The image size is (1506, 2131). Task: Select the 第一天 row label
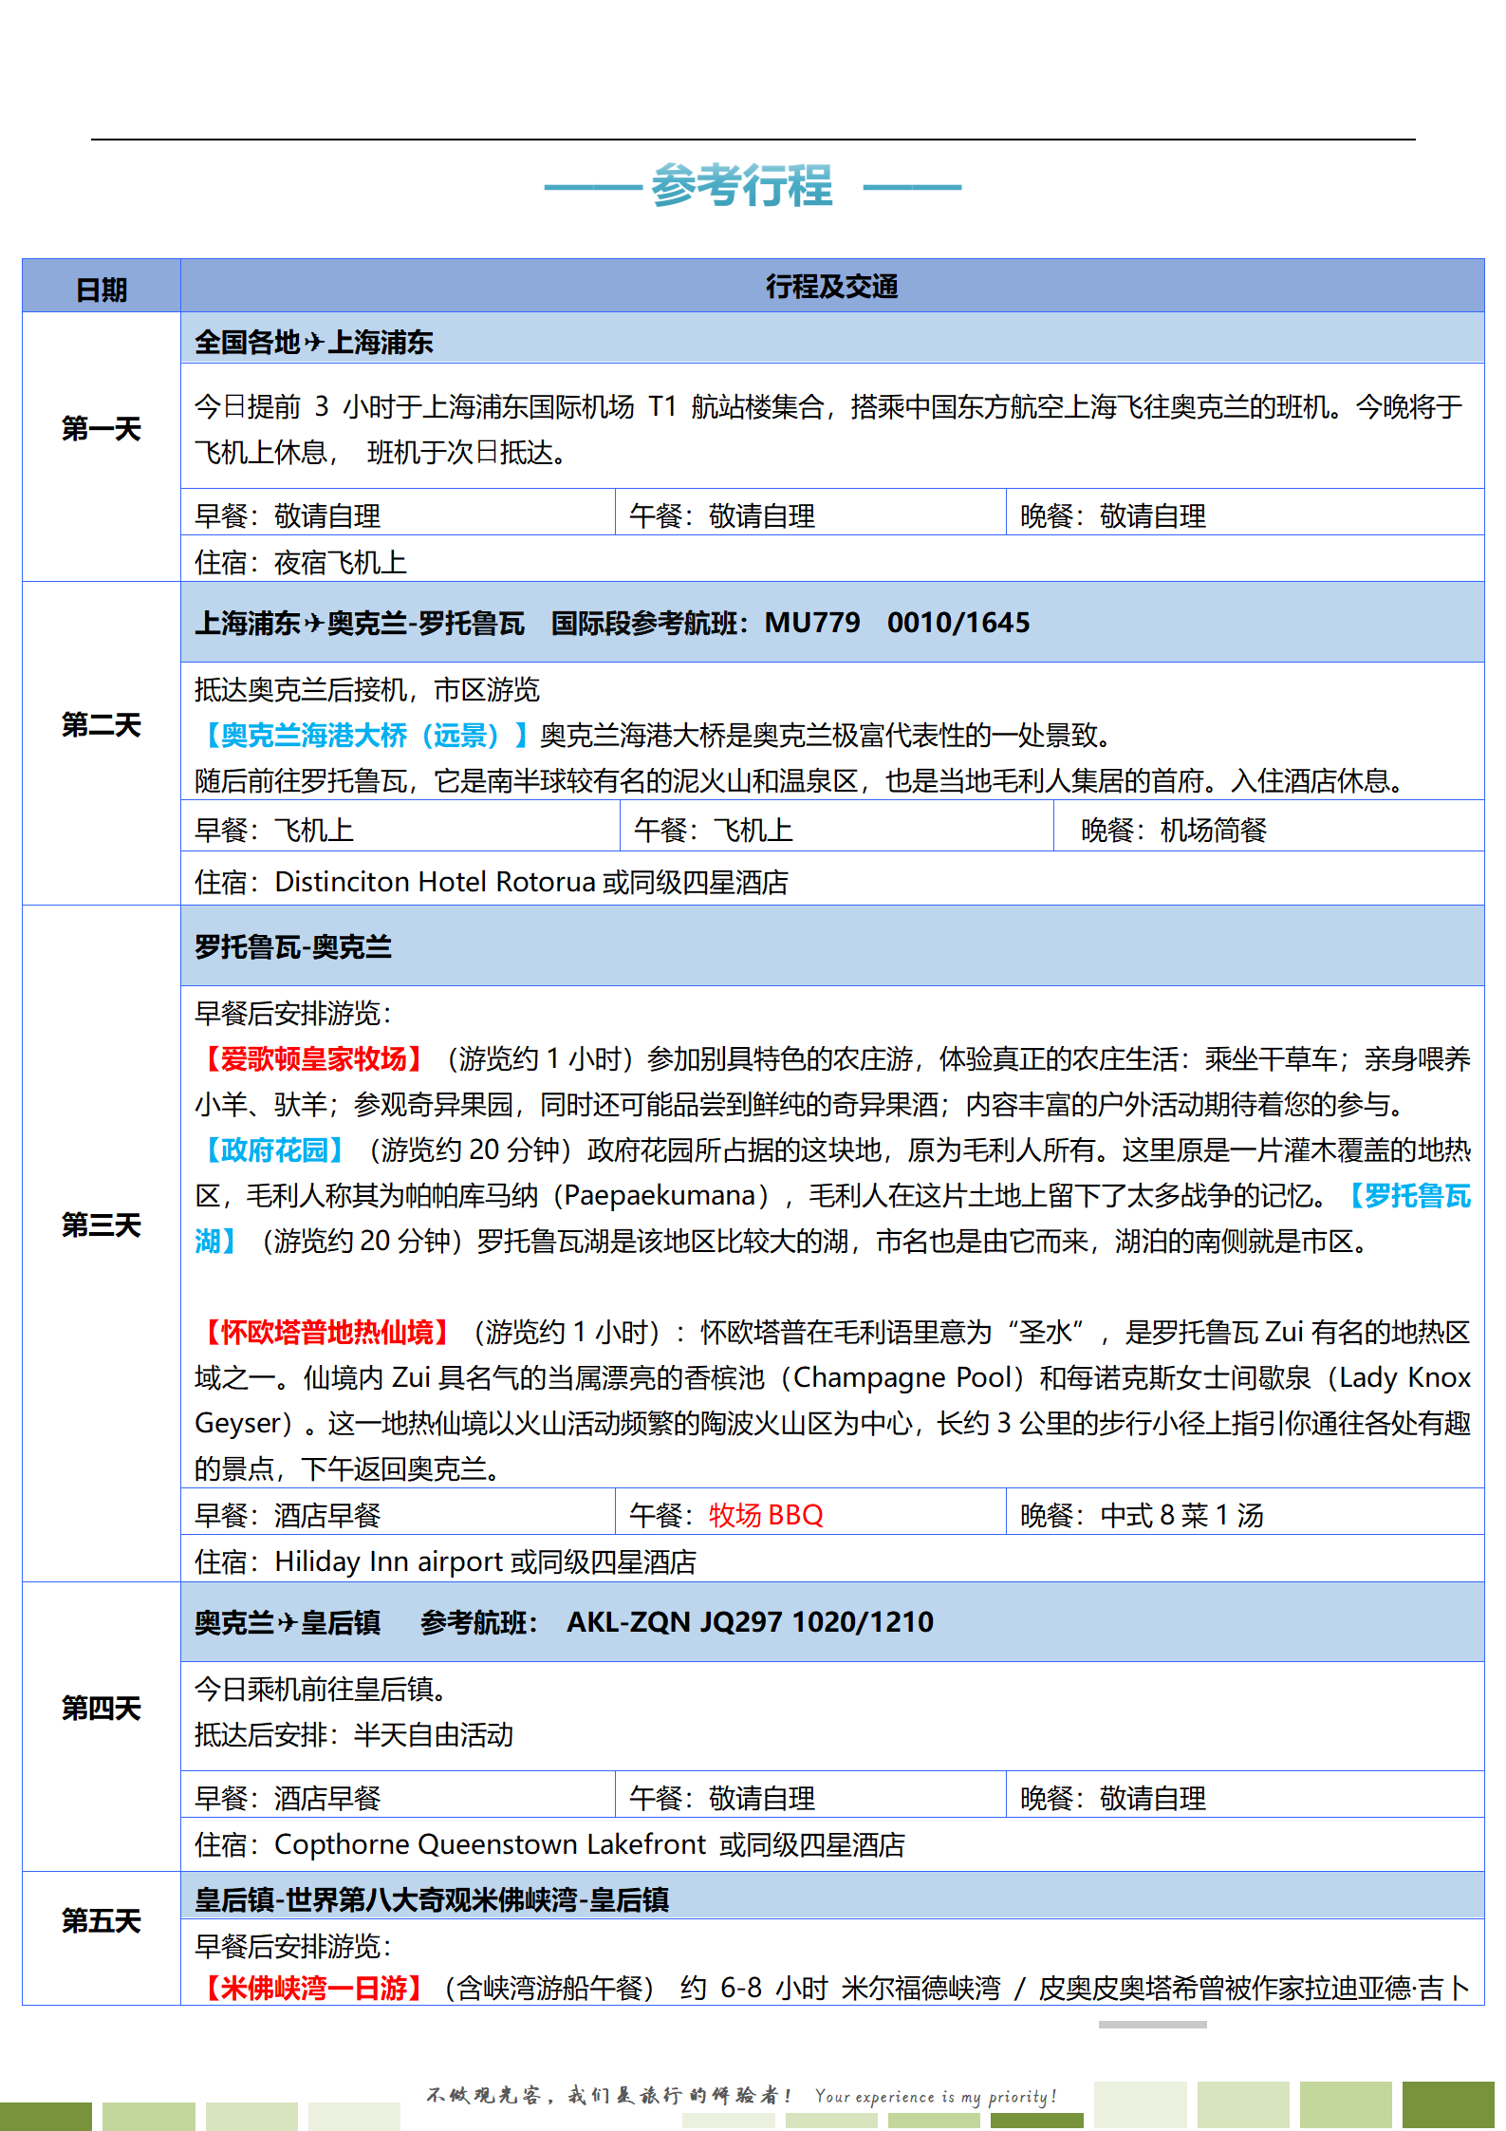click(102, 429)
